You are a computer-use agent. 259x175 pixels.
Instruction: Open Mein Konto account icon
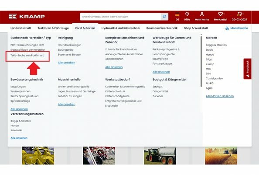[202, 17]
